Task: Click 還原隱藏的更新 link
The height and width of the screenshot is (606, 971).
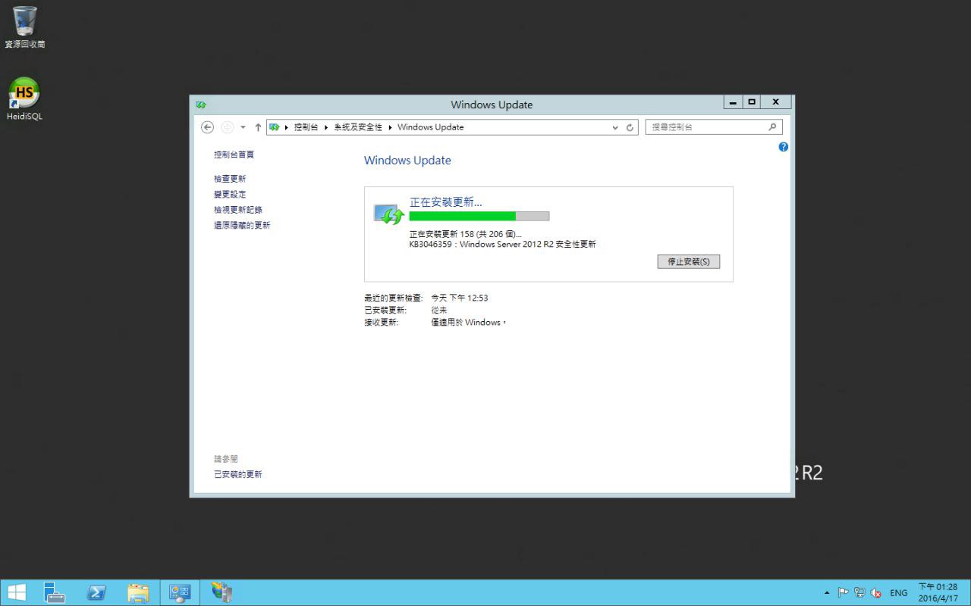Action: [242, 225]
